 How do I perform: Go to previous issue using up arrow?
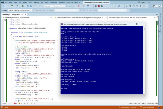24,103
